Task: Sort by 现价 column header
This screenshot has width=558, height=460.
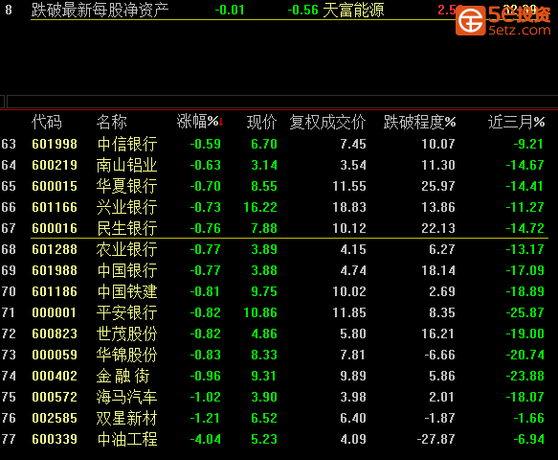Action: click(262, 122)
